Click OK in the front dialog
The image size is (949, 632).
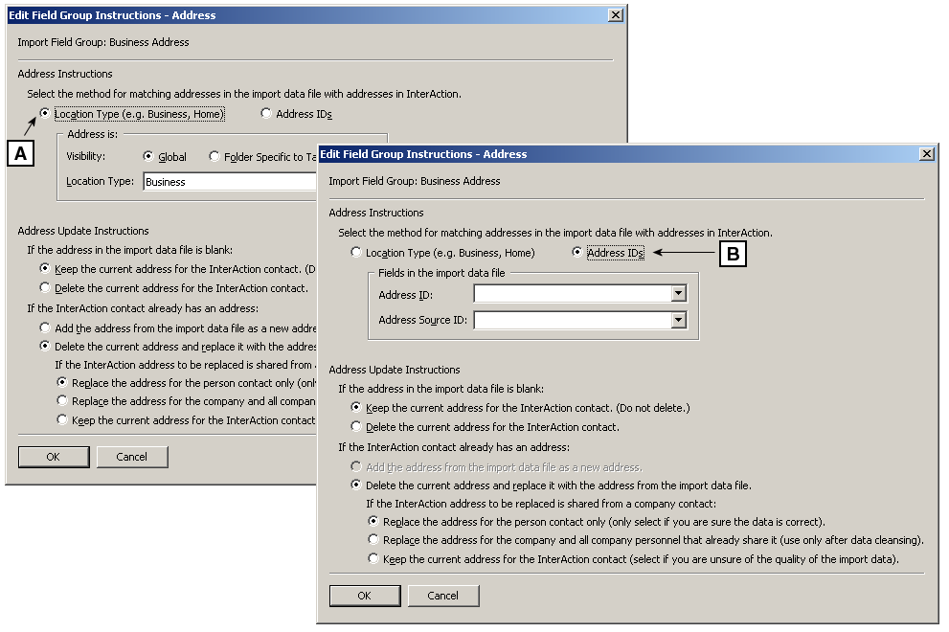[x=364, y=596]
